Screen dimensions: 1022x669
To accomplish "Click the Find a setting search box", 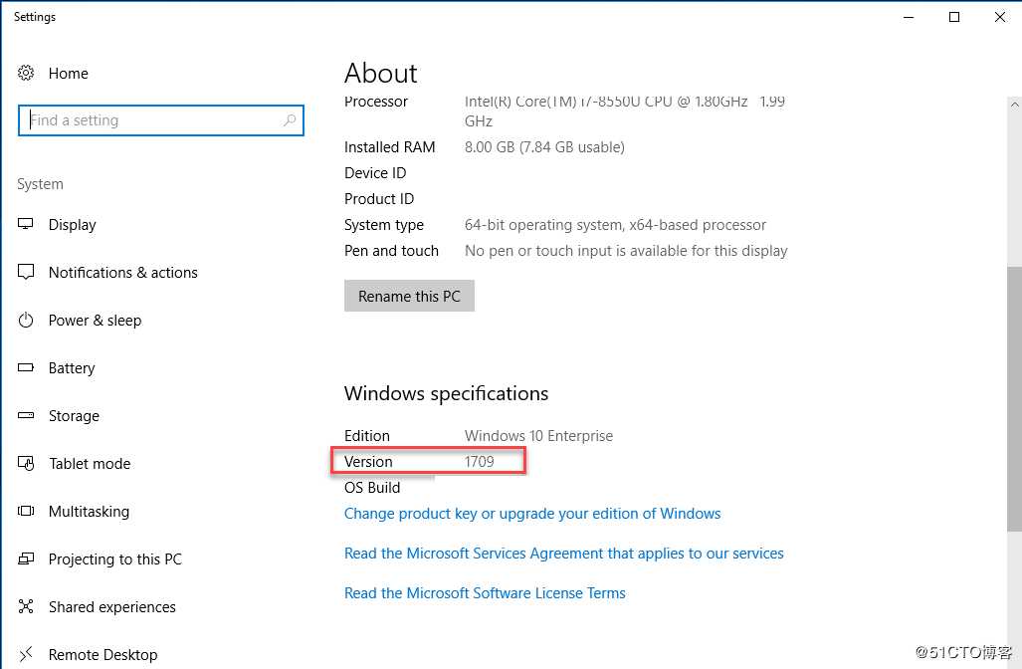I will click(x=161, y=120).
